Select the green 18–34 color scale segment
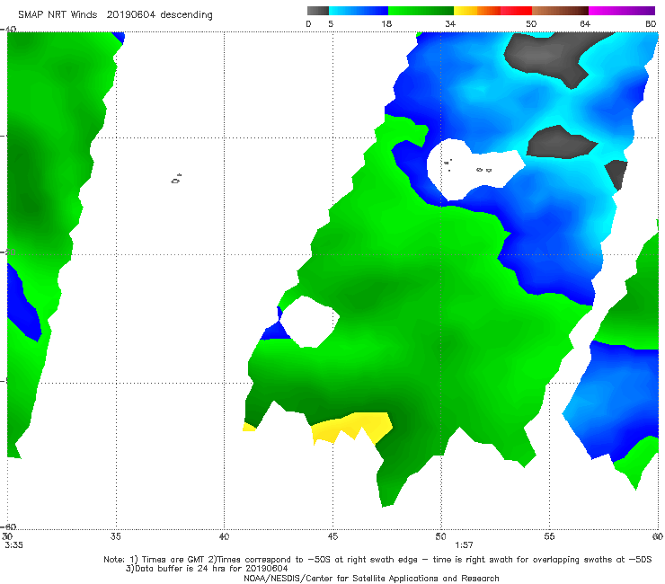Screen dimensions: 665x584 click(421, 11)
